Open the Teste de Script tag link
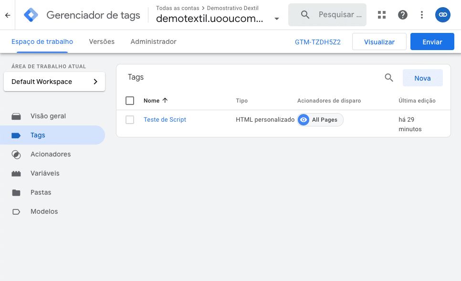Screen dimensions: 461x281 165,120
